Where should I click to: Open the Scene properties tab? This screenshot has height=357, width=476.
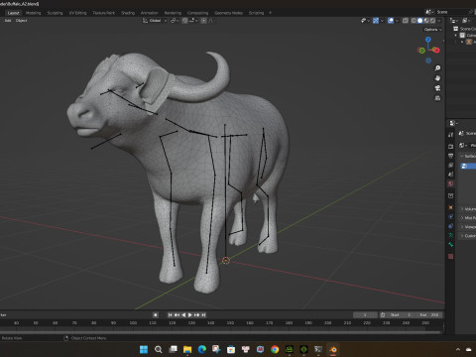click(x=450, y=175)
